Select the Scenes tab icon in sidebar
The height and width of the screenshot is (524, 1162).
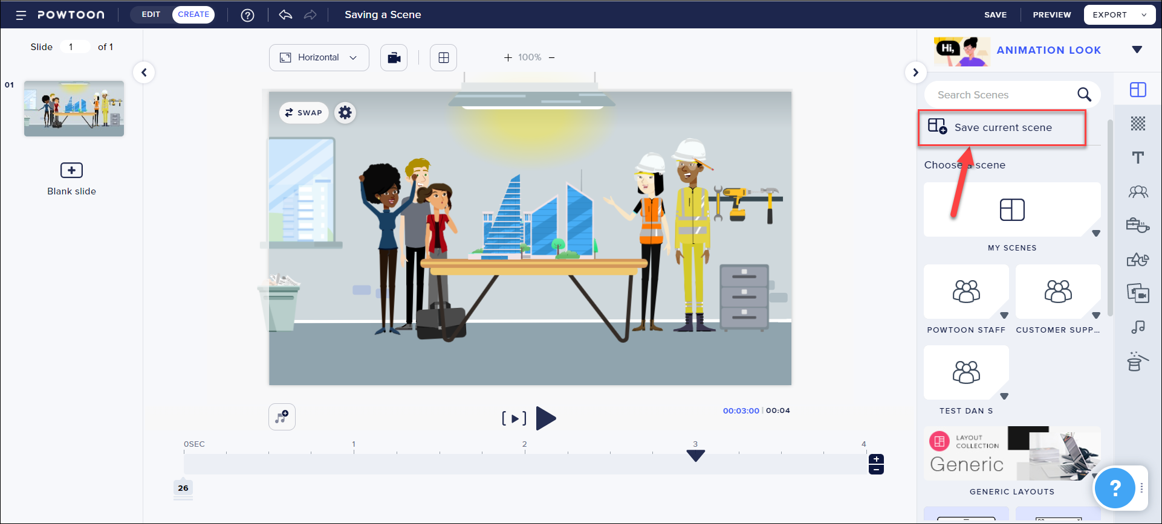pyautogui.click(x=1138, y=90)
